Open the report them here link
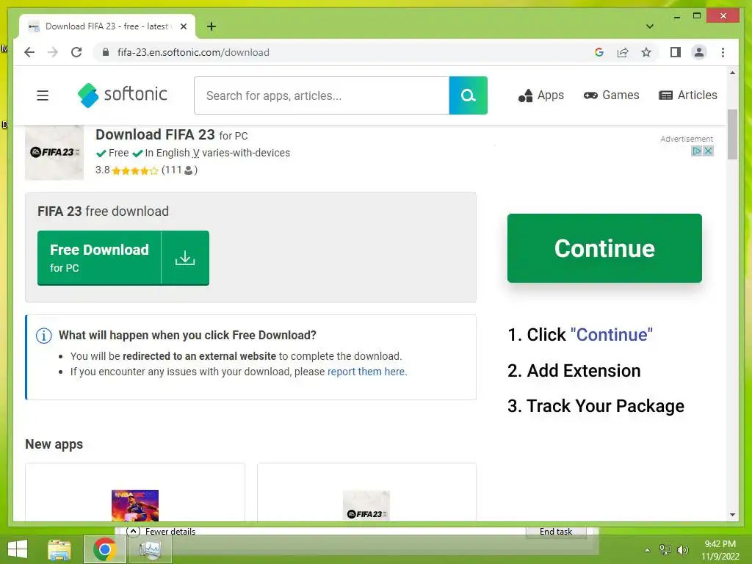The image size is (752, 564). pyautogui.click(x=367, y=372)
